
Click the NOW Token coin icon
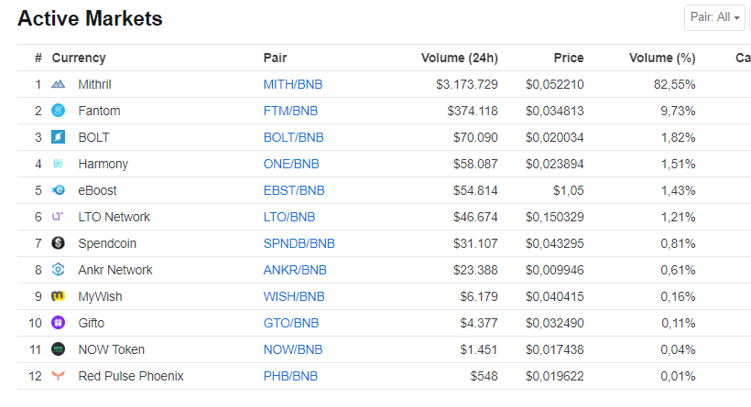(x=58, y=349)
